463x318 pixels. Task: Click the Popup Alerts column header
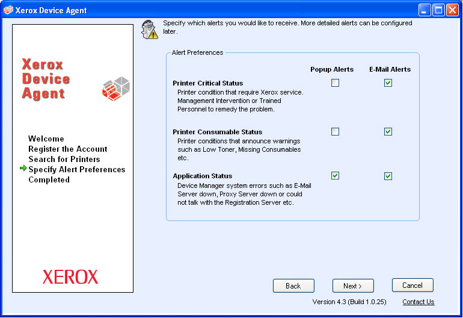[332, 69]
